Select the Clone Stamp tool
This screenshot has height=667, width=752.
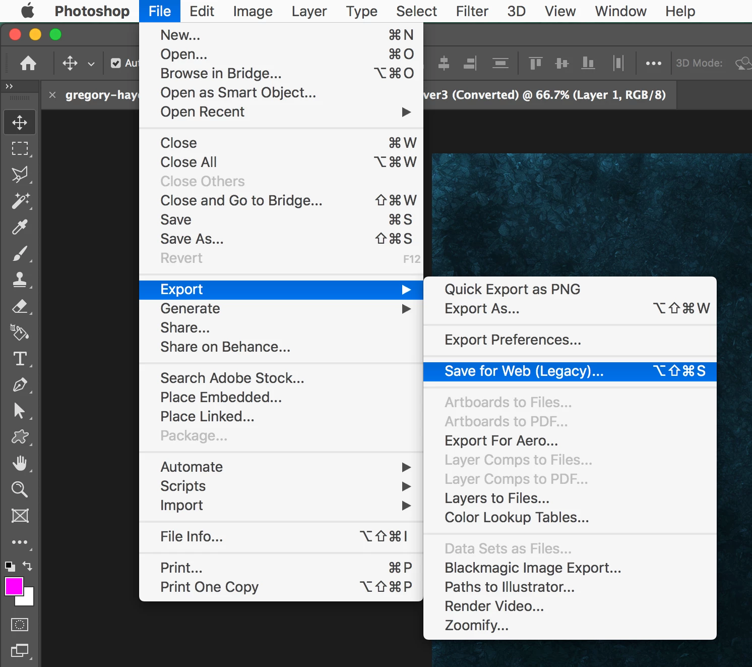click(x=20, y=280)
